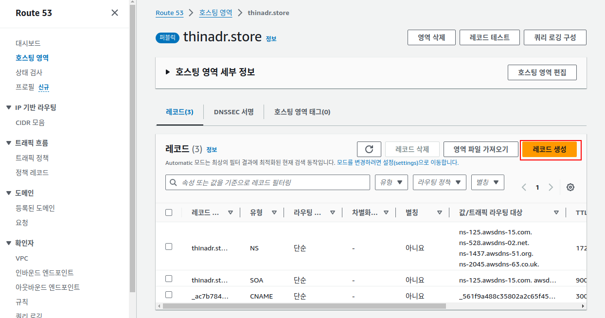Open 트래픽 정책 in sidebar
The image size is (605, 318).
[x=32, y=158]
